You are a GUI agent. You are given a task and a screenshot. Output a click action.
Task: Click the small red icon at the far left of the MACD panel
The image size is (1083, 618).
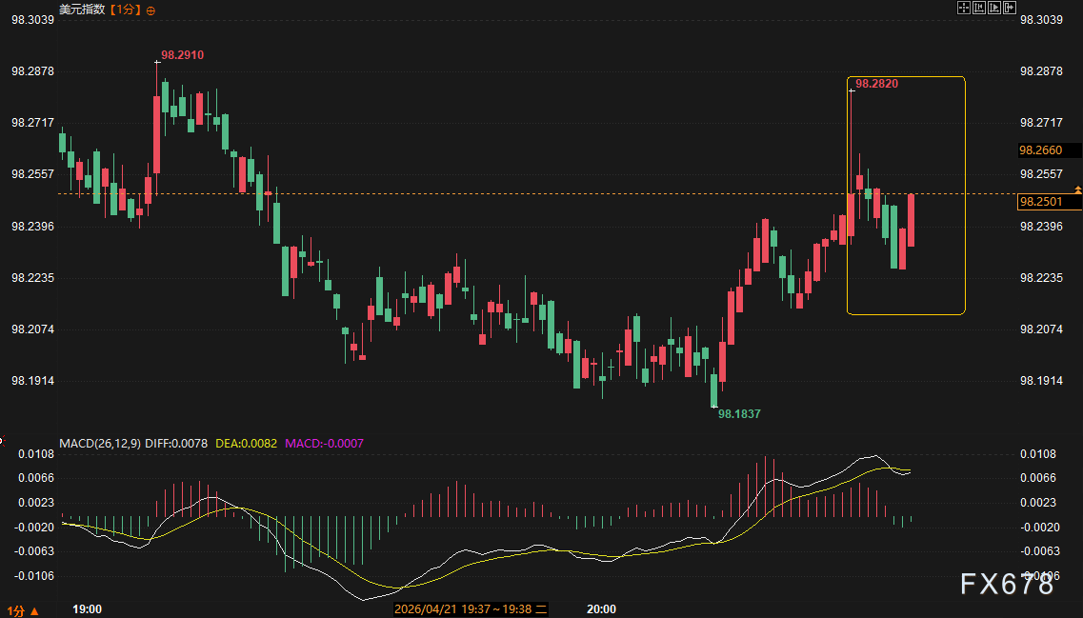point(2,440)
